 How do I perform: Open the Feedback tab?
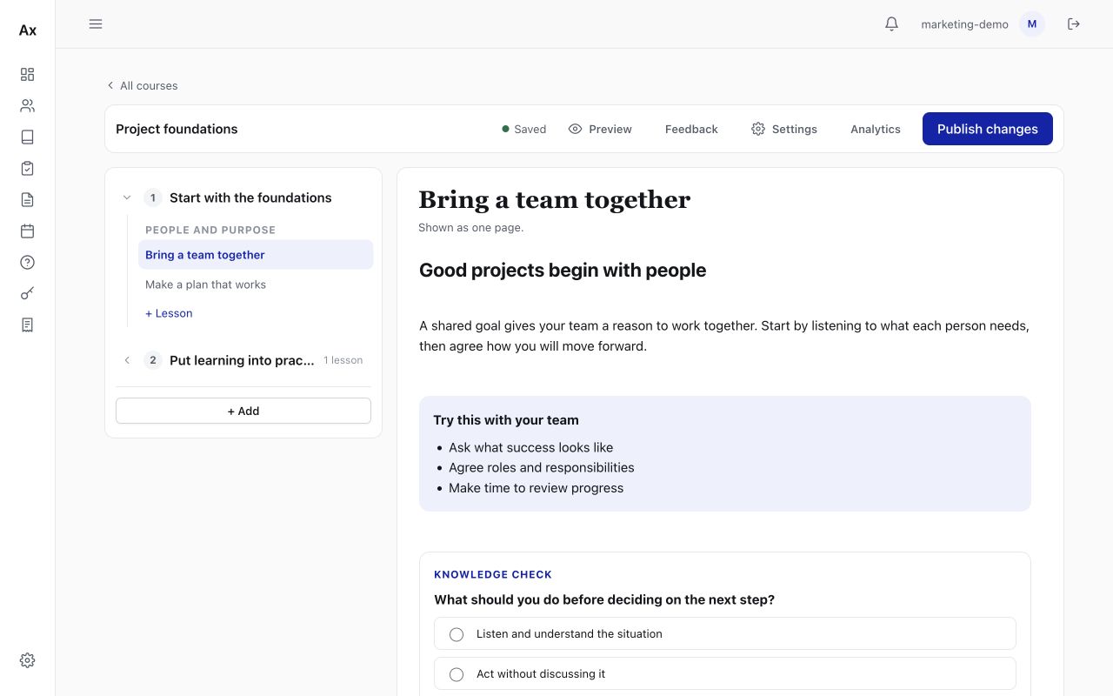(x=691, y=129)
